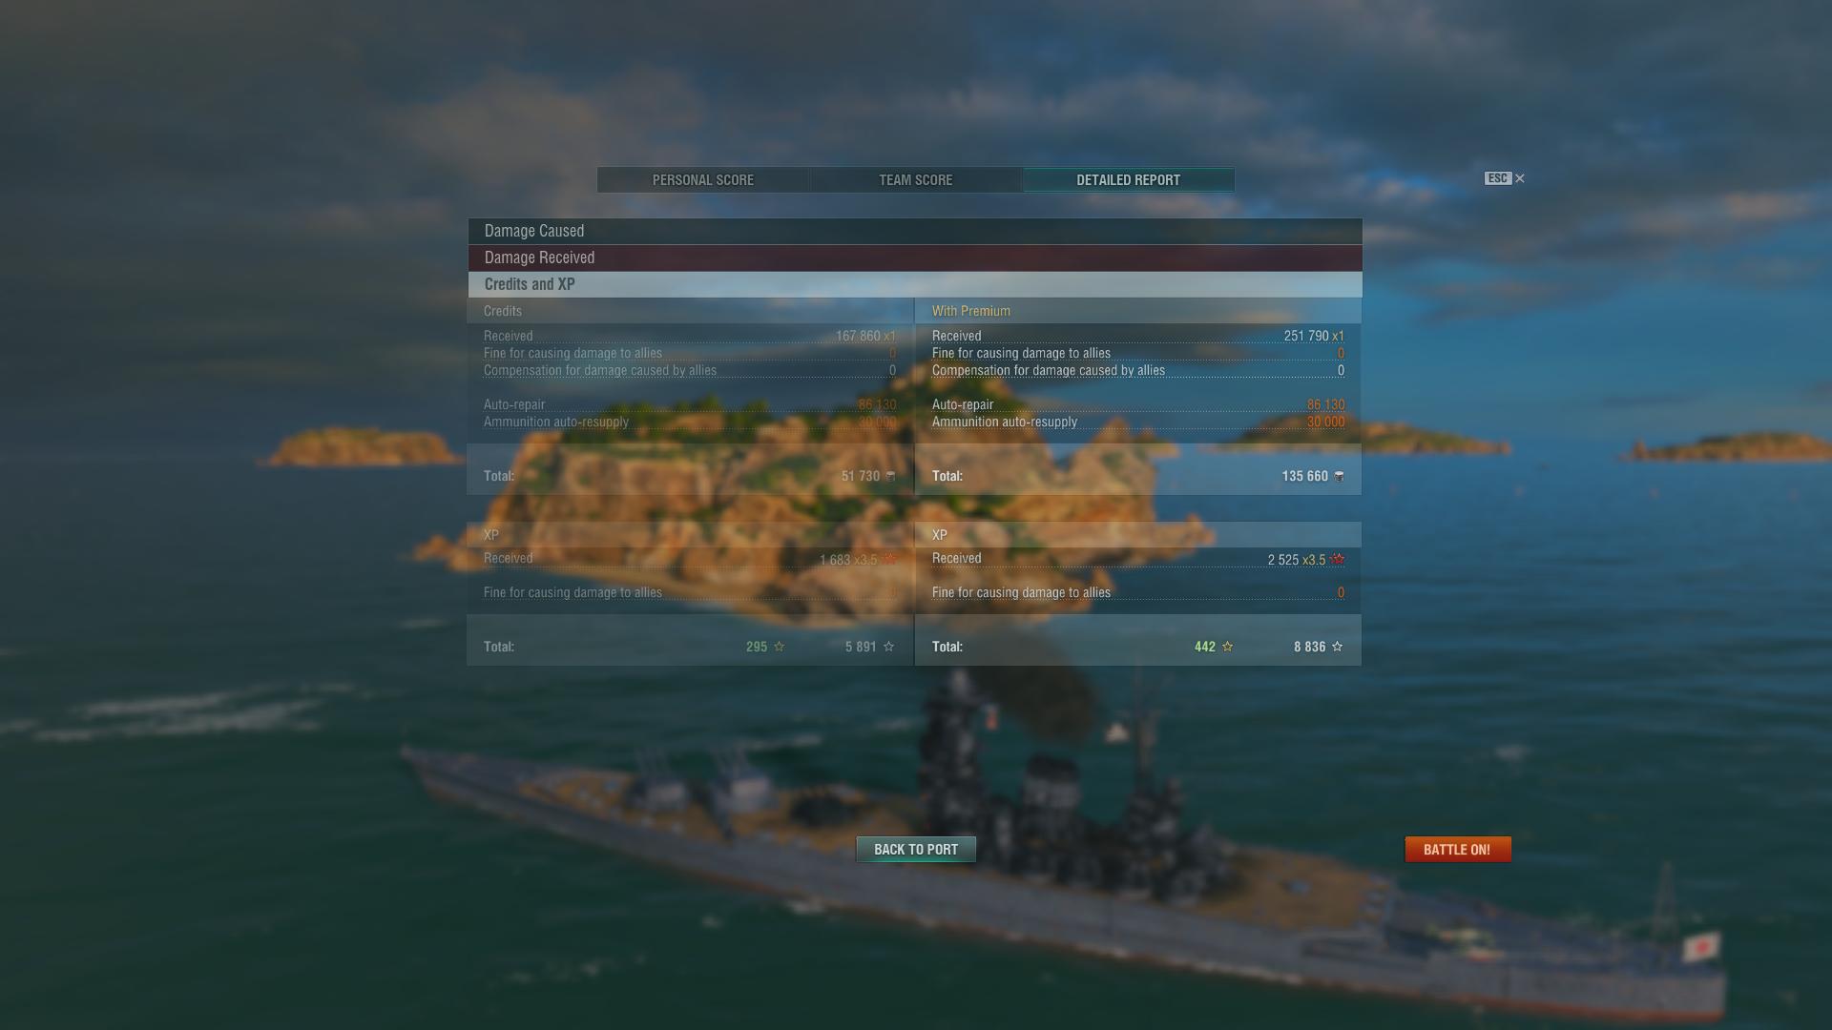Click the red star bonus icon by 1 683
The width and height of the screenshot is (1832, 1030).
pyautogui.click(x=889, y=559)
